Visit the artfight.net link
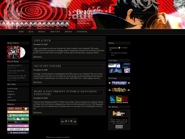The width and height of the screenshot is (185, 139). (x=11, y=94)
